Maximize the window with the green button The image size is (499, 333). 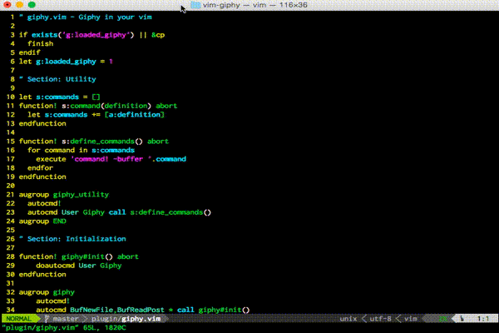32,5
